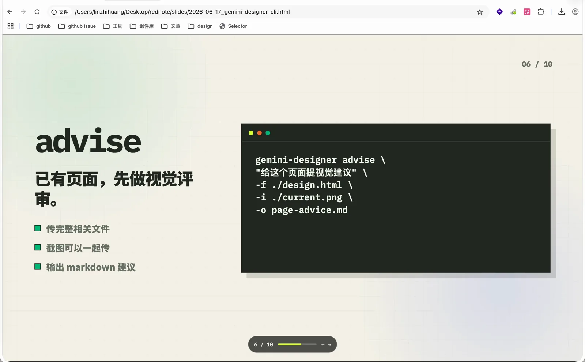This screenshot has height=362, width=585.
Task: Click the yellow terminal window dot
Action: pyautogui.click(x=251, y=133)
